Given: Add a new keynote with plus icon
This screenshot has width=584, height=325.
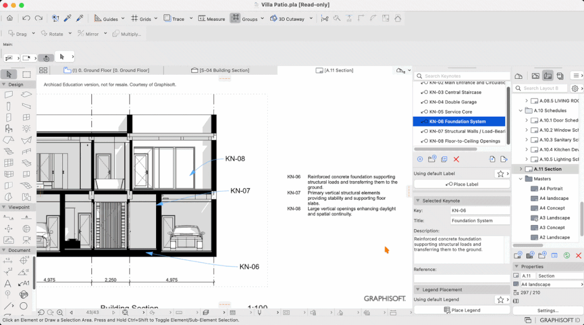Looking at the screenshot, I should click(420, 160).
